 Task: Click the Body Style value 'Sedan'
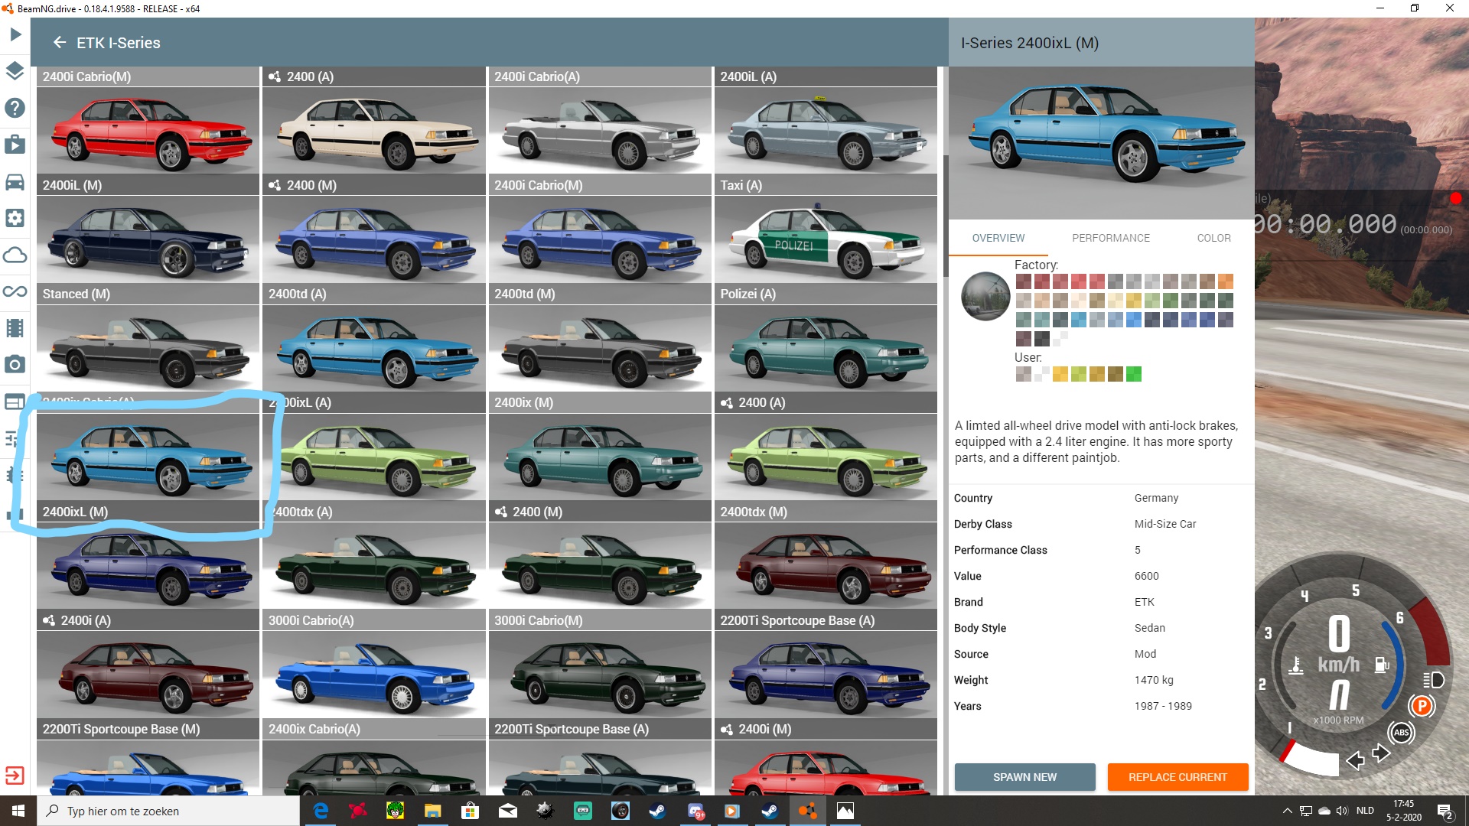point(1149,628)
